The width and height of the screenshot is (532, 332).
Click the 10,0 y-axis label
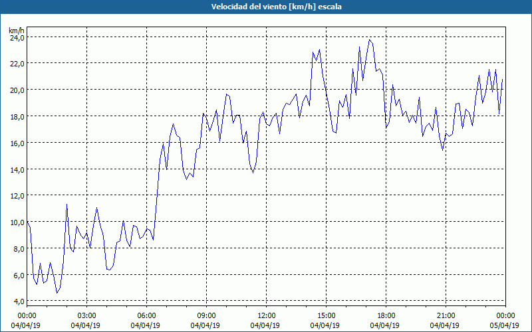click(x=17, y=222)
